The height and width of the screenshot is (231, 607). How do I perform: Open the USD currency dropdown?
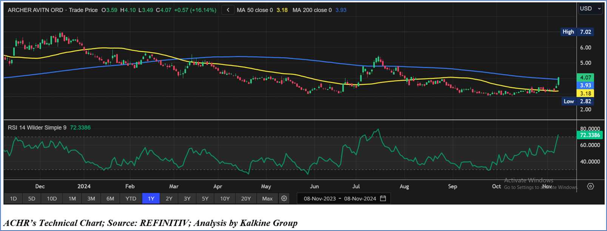(590, 9)
